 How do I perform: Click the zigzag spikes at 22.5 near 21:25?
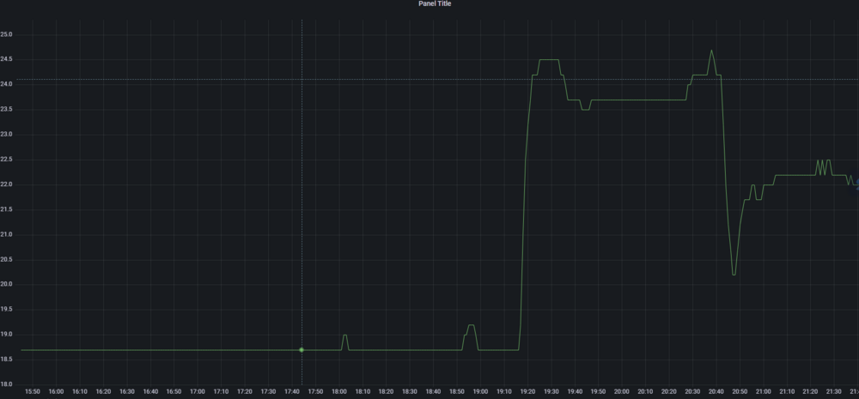coord(824,167)
